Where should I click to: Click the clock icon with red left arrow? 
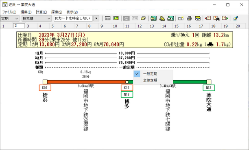point(208,18)
